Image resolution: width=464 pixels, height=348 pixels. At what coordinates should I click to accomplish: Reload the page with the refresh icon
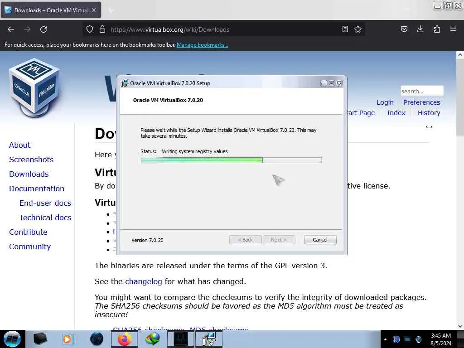click(x=43, y=29)
